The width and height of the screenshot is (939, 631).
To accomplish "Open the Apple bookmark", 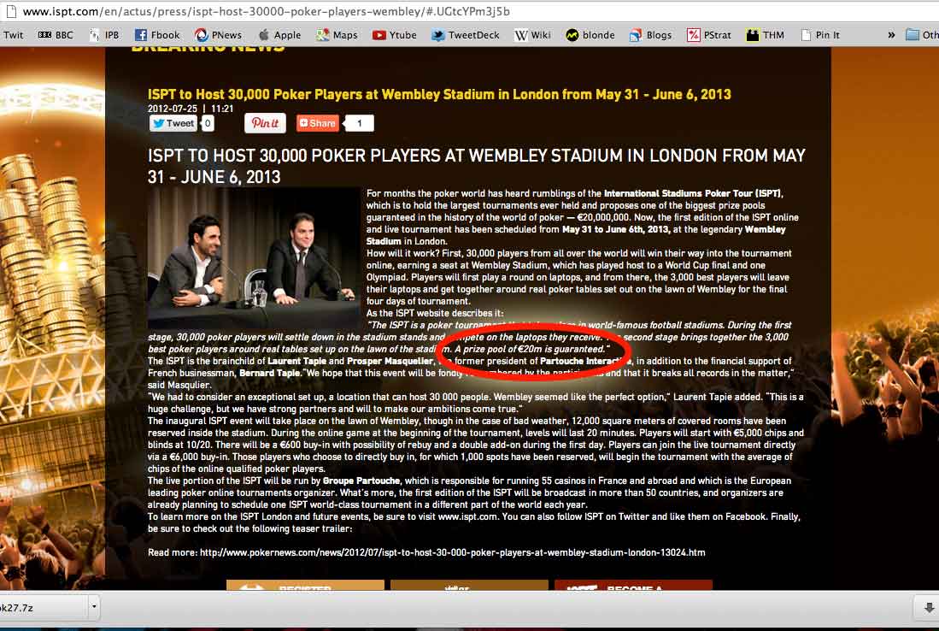I will point(279,35).
